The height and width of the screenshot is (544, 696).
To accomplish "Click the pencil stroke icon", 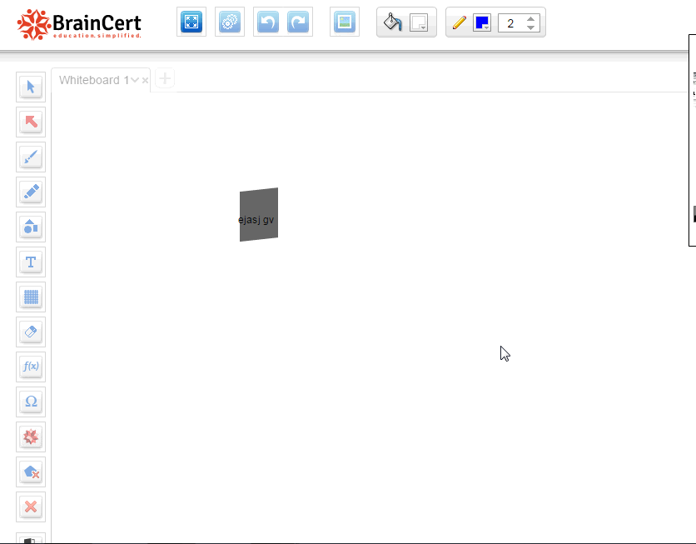I will (x=459, y=22).
